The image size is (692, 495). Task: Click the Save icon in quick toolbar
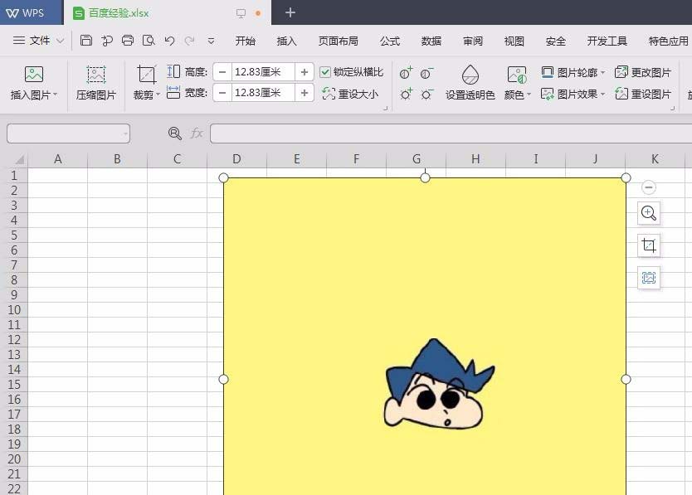click(x=86, y=41)
